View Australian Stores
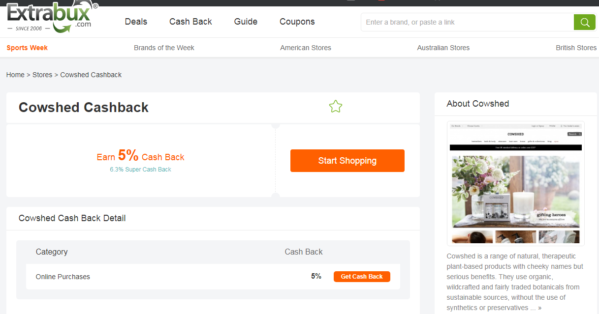The height and width of the screenshot is (314, 599). coord(443,48)
